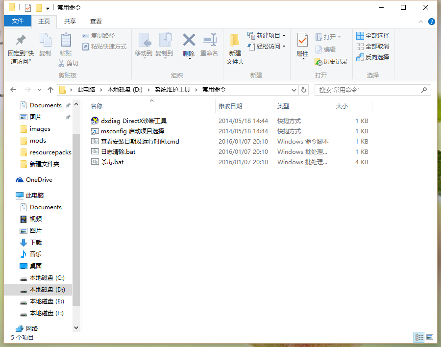Switch to the 查看 (View) tab

pos(96,22)
